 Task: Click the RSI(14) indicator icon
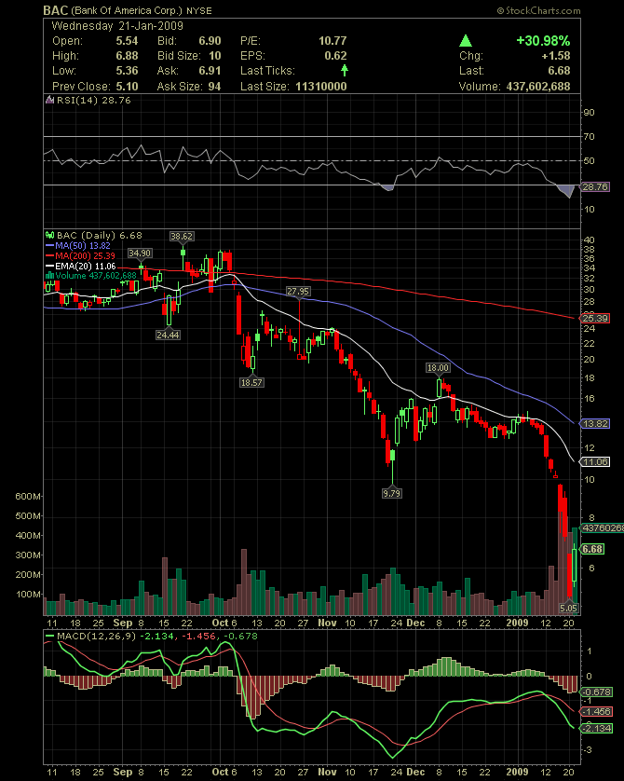(x=49, y=100)
